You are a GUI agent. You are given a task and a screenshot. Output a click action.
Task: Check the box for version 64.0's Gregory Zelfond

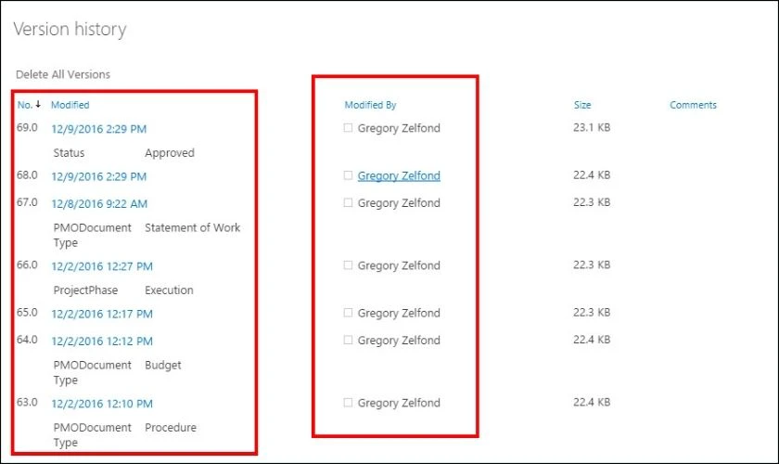click(x=348, y=340)
